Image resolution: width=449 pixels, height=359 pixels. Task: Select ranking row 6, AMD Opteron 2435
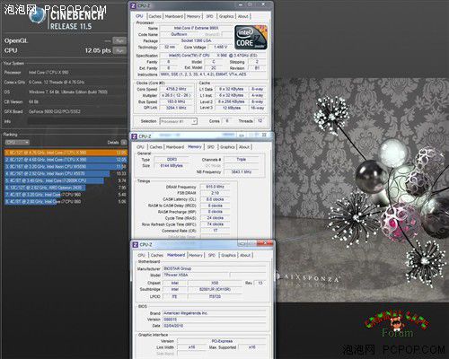pos(66,188)
